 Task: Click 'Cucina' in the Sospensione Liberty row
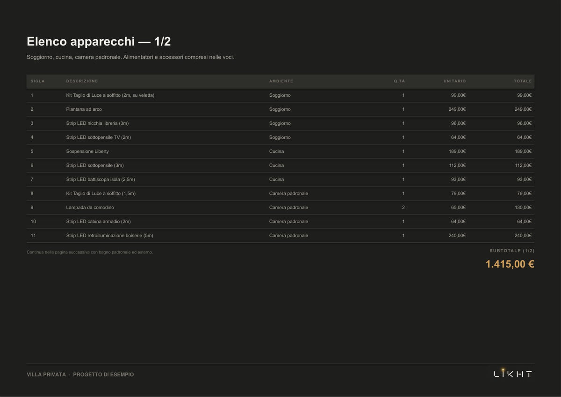[x=276, y=152]
